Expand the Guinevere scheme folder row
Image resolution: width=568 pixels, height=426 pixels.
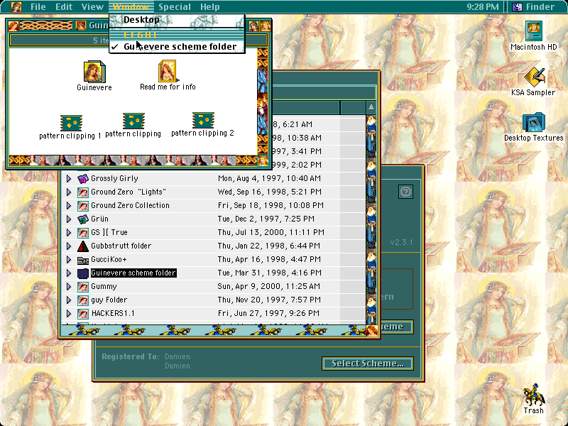click(x=69, y=273)
